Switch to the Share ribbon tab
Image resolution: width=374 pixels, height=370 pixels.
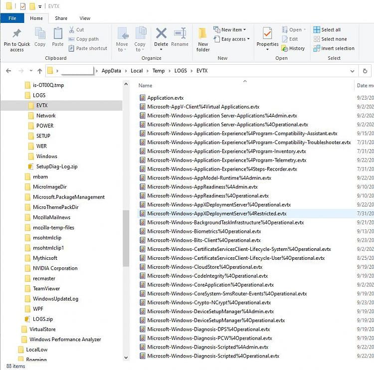click(61, 18)
